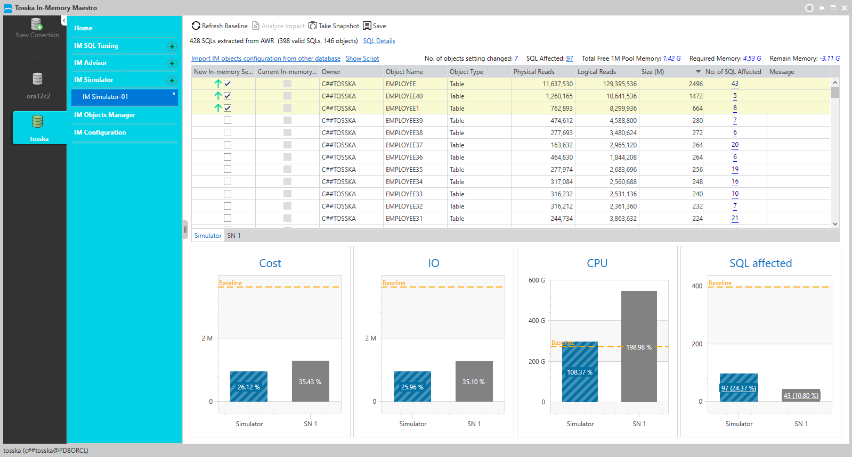Click the Take Snapshot camera icon

pos(313,26)
